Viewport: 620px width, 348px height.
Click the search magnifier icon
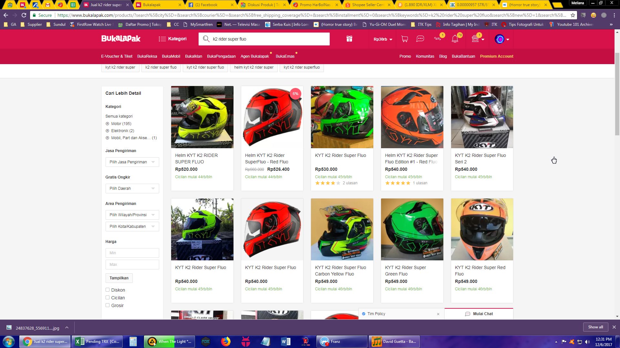(206, 39)
